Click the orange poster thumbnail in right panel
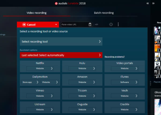 (x=158, y=48)
